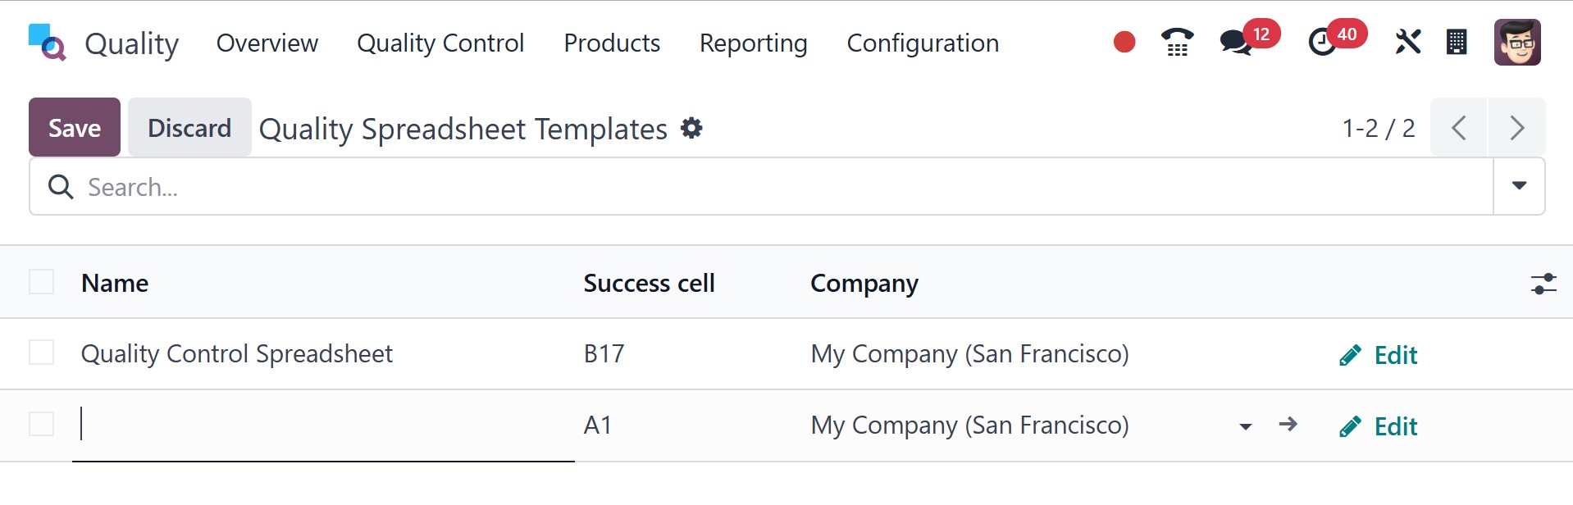
Task: Open the messages conversation icon
Action: tap(1235, 42)
